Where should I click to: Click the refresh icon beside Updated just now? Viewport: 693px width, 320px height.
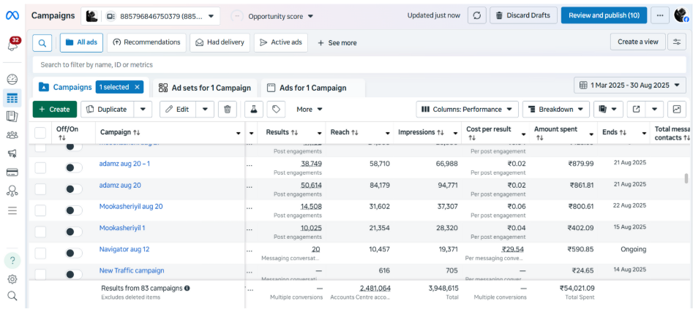pos(477,15)
